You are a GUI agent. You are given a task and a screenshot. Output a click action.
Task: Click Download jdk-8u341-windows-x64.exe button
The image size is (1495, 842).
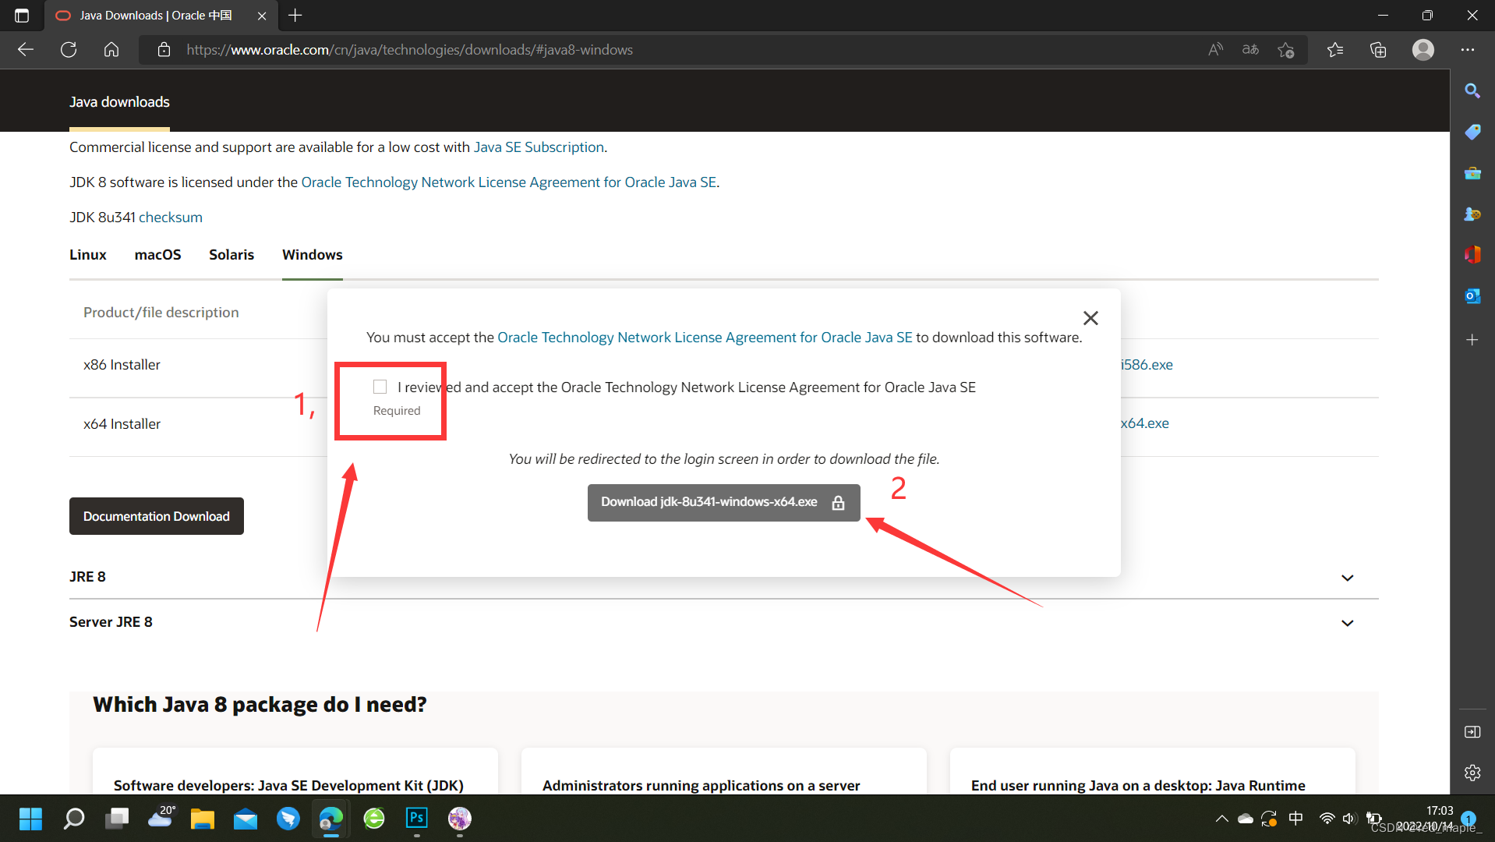pyautogui.click(x=723, y=502)
